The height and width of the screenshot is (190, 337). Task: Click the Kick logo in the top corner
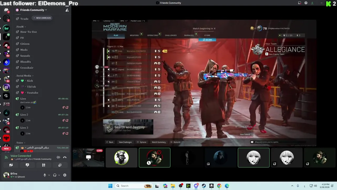pyautogui.click(x=328, y=4)
